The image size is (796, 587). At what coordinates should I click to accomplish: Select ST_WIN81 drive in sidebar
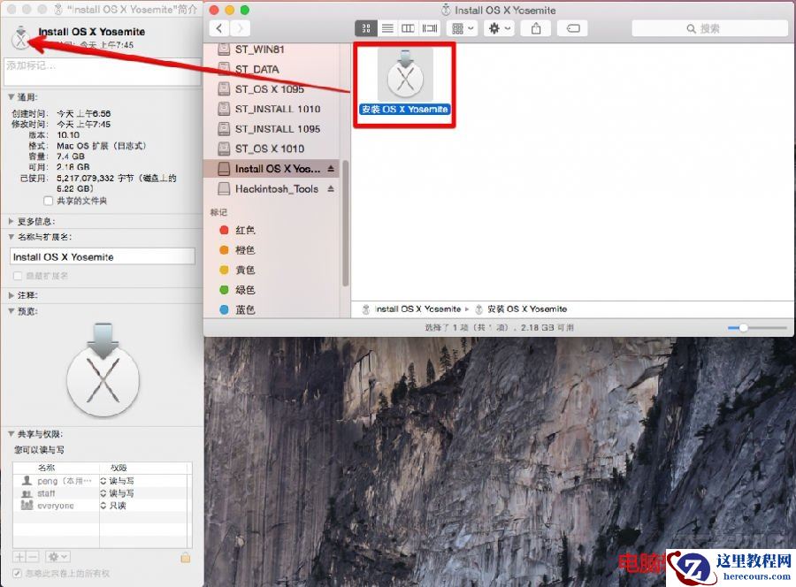click(272, 50)
